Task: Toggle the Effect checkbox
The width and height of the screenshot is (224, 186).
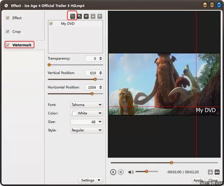Action: (x=7, y=18)
